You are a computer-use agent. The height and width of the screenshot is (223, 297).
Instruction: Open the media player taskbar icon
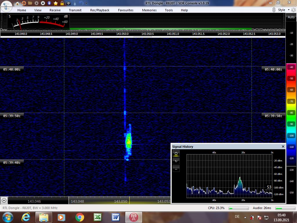(61, 217)
